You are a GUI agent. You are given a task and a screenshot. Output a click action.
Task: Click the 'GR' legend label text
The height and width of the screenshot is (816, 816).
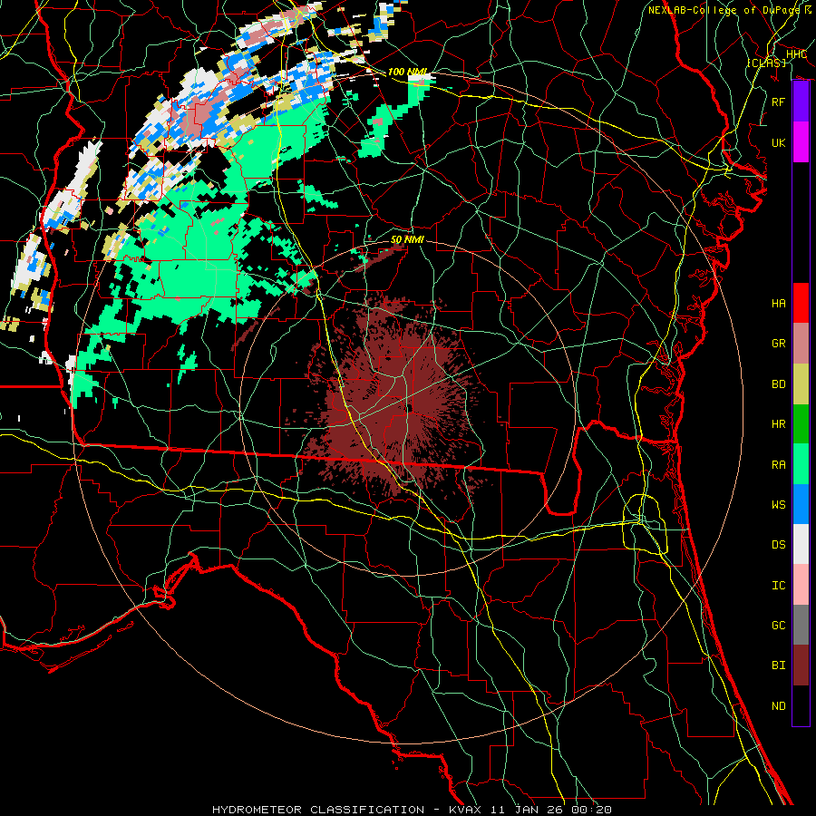click(778, 344)
